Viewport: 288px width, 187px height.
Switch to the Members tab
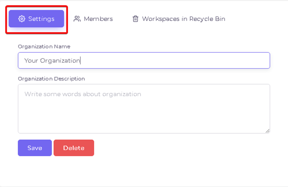point(93,19)
